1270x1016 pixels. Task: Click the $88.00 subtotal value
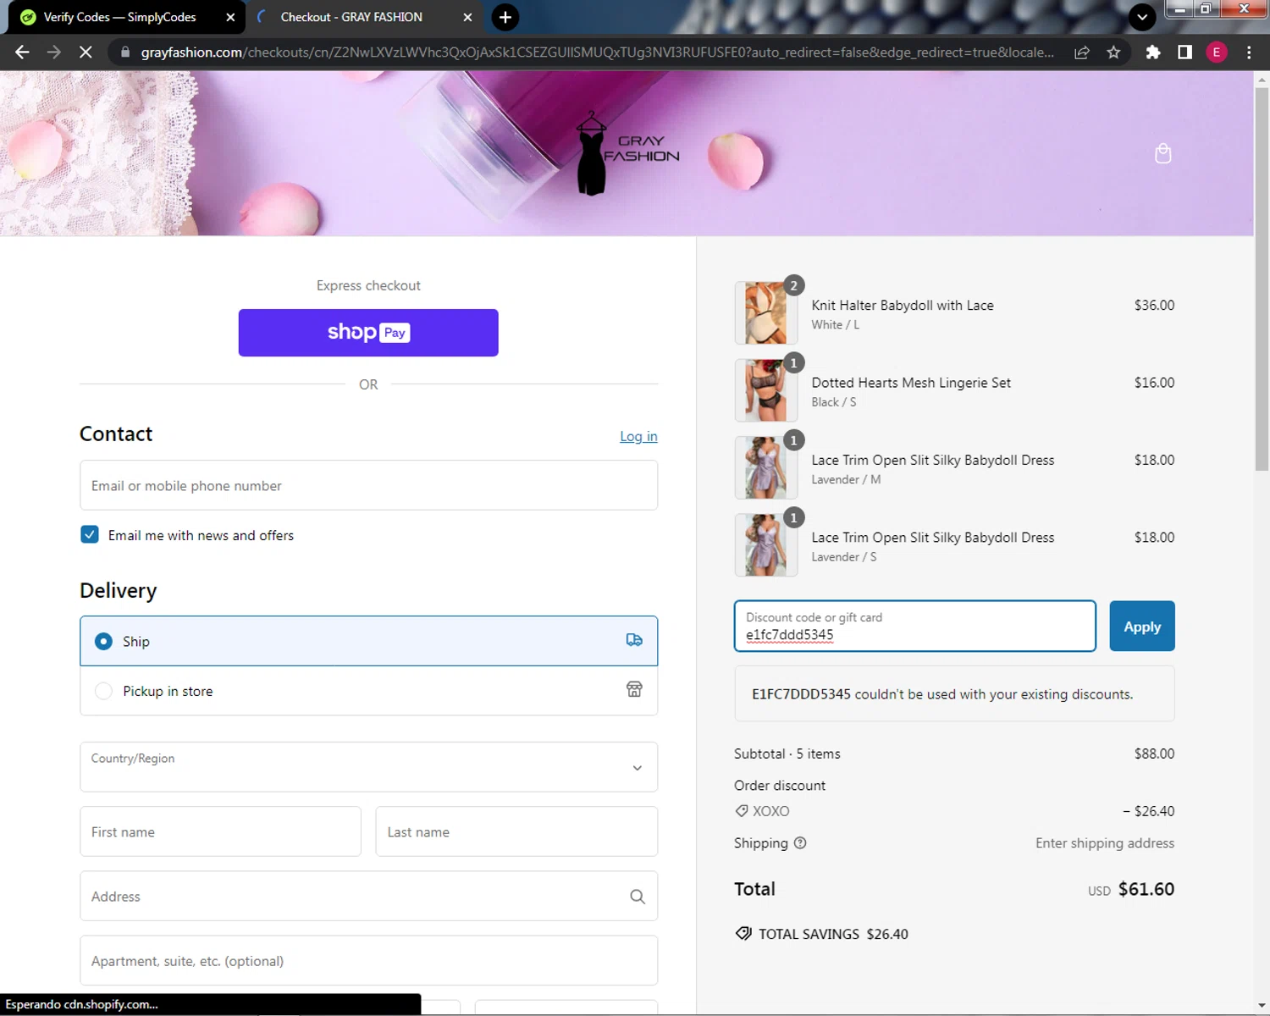(x=1155, y=754)
